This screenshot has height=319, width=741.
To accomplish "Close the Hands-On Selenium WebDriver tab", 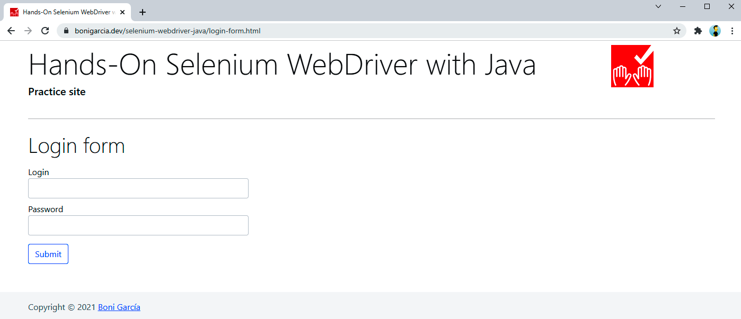I will click(122, 12).
